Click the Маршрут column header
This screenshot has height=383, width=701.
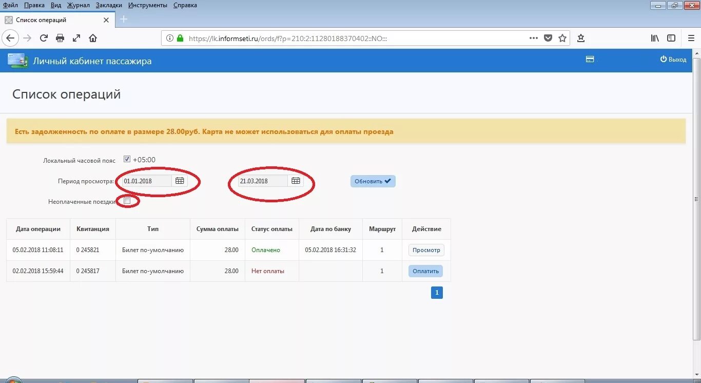coord(382,229)
